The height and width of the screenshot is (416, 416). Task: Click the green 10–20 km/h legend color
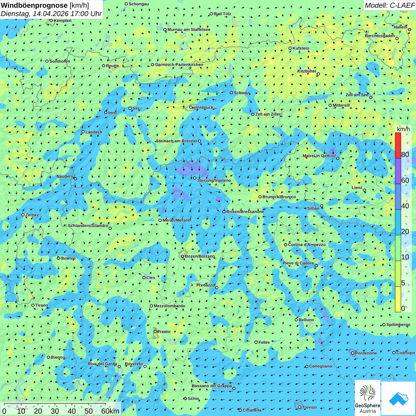398,248
